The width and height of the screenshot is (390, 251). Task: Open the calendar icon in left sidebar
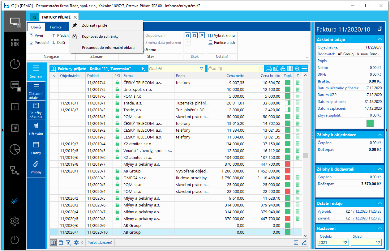(x=15, y=128)
